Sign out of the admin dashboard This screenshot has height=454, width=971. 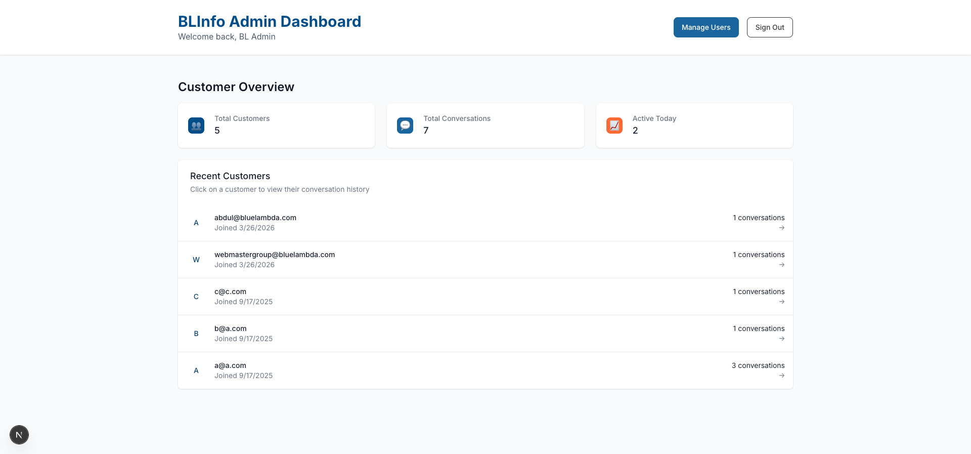(x=769, y=27)
